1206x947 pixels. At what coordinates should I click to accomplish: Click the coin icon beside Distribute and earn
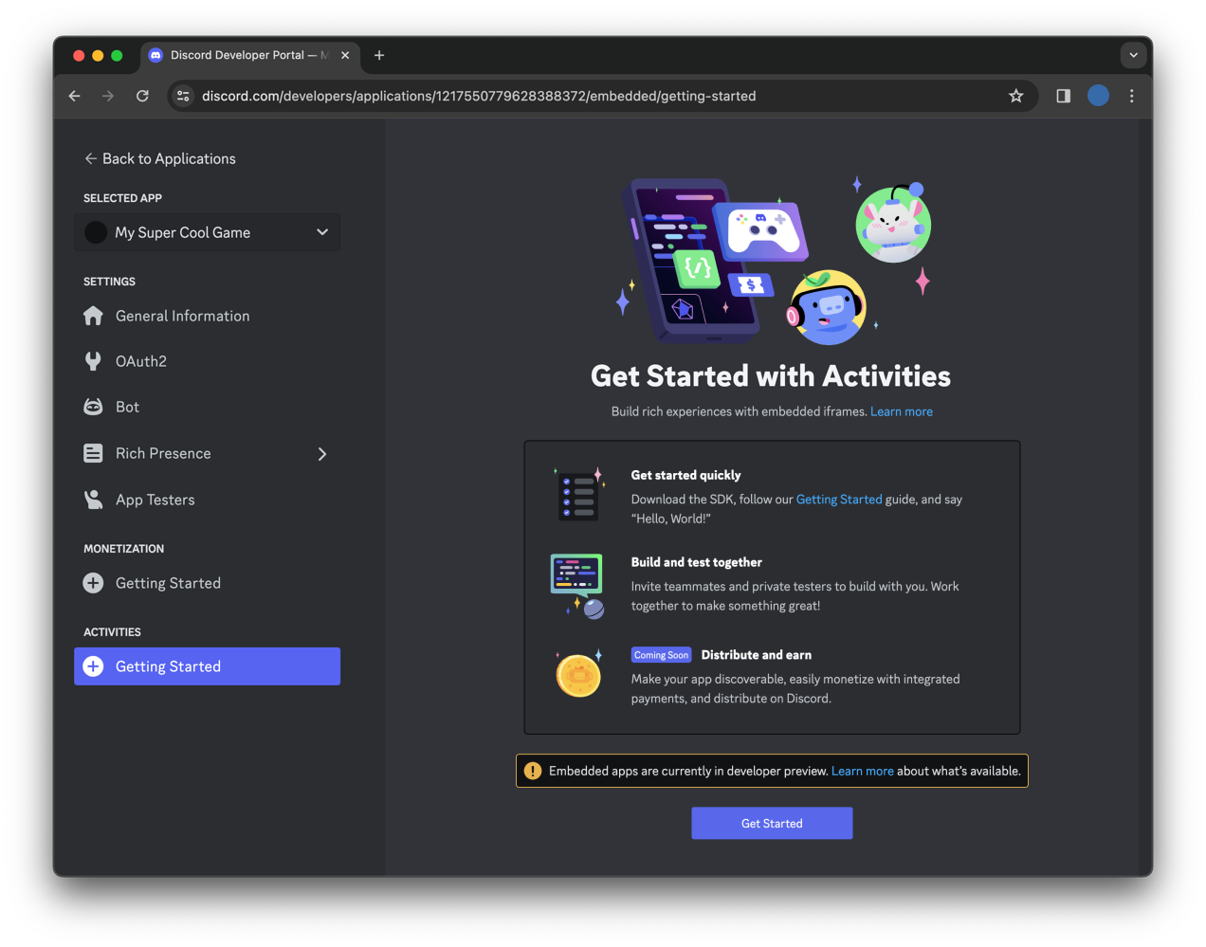click(578, 674)
